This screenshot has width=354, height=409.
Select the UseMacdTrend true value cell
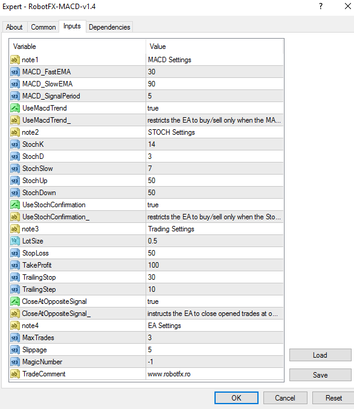point(214,108)
